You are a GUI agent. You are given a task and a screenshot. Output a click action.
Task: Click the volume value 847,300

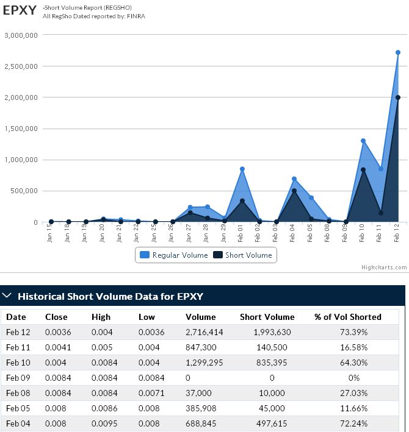[x=201, y=347]
